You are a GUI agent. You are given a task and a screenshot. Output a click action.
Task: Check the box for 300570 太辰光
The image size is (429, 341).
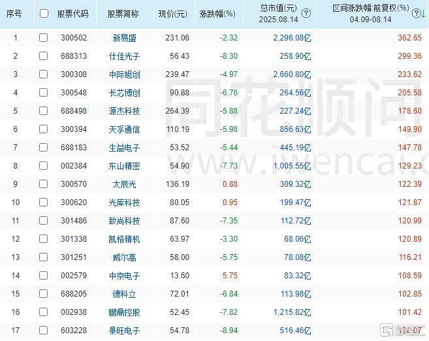coord(43,184)
